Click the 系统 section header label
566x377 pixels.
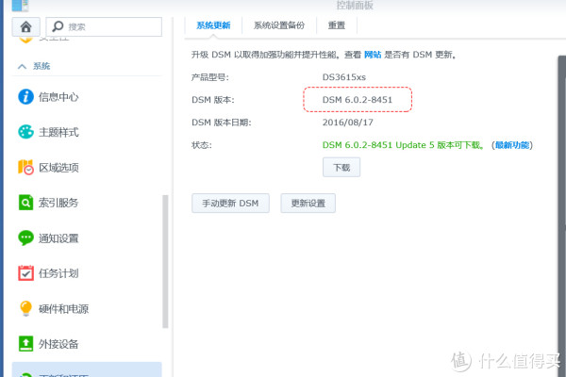[42, 66]
